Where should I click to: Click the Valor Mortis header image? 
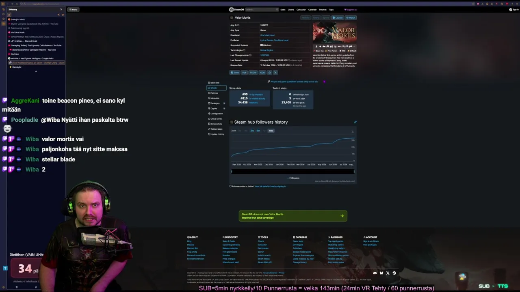[x=334, y=34]
